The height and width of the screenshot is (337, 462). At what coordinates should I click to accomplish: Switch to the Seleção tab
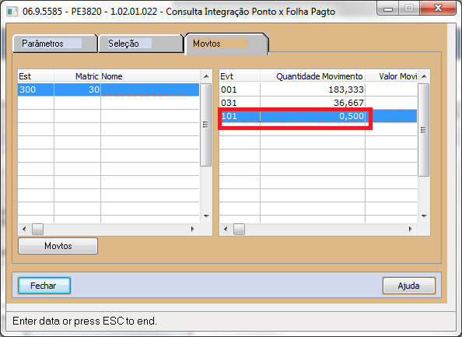click(x=141, y=44)
